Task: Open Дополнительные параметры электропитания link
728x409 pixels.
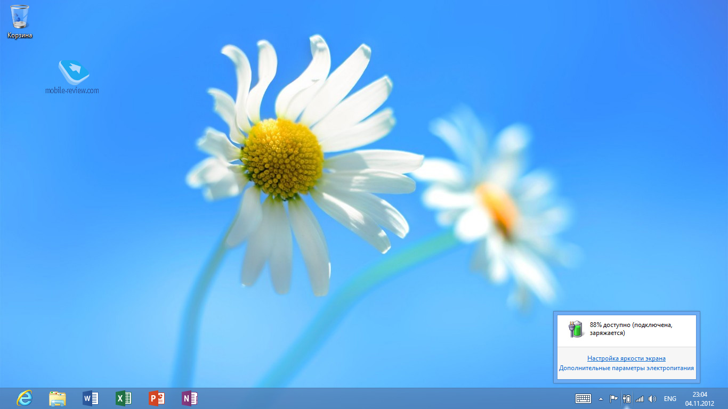Action: coord(626,368)
